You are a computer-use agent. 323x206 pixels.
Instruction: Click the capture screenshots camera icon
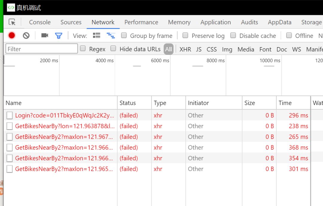(45, 36)
